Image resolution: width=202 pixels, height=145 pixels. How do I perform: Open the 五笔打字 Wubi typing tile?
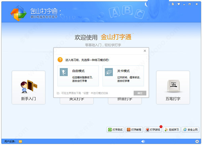pyautogui.click(x=173, y=87)
